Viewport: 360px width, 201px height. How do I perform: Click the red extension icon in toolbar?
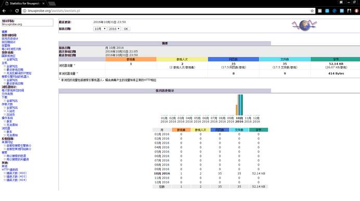click(x=356, y=11)
